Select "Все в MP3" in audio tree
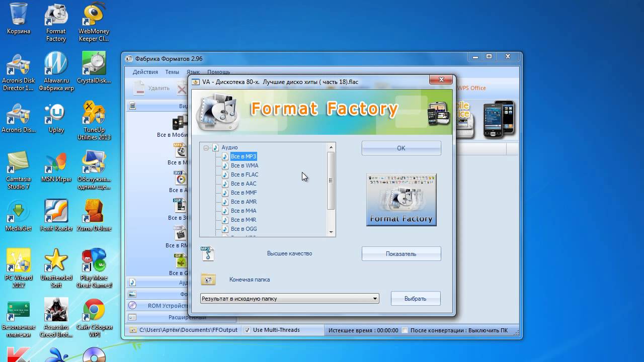644x362 pixels. tap(244, 156)
